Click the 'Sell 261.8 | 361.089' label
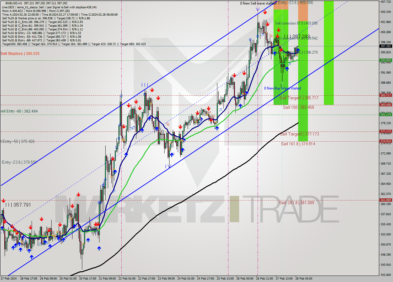This screenshot has width=393, height=282. pyautogui.click(x=297, y=203)
